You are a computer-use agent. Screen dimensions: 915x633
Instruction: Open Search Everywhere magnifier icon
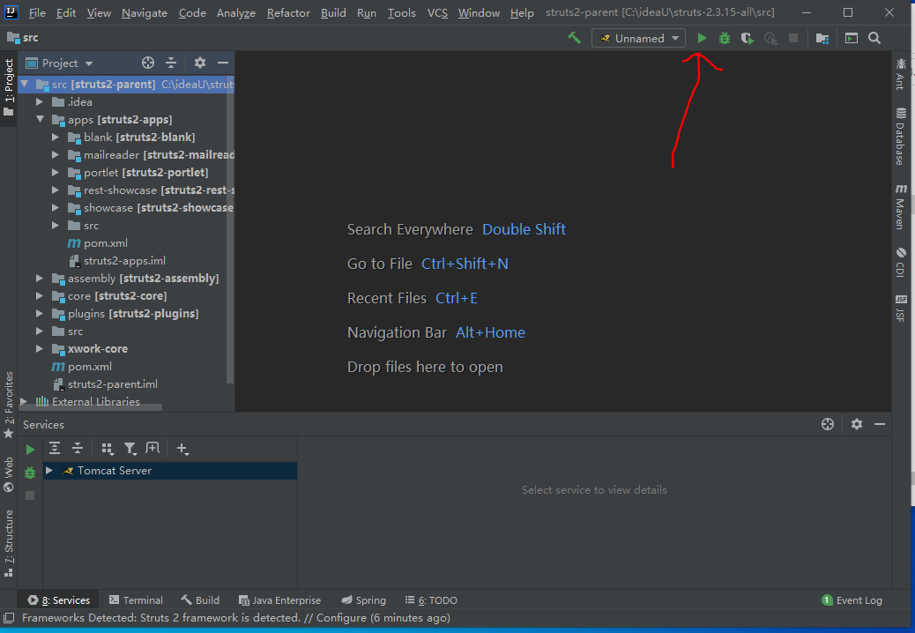point(874,38)
